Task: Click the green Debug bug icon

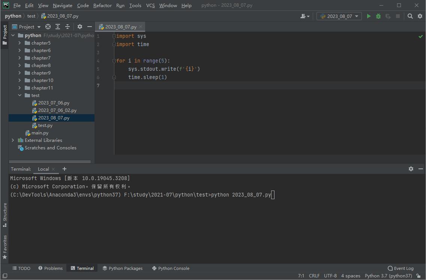Action: [378, 16]
